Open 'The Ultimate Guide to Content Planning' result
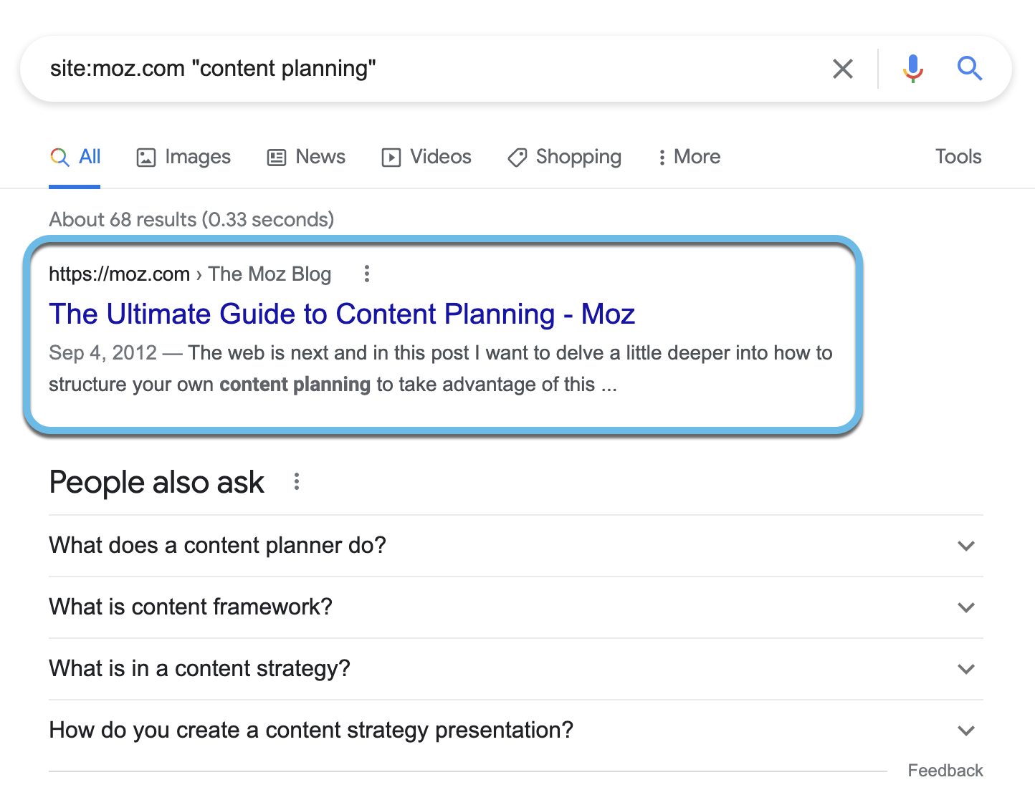Screen dimensions: 1035x805 click(341, 314)
